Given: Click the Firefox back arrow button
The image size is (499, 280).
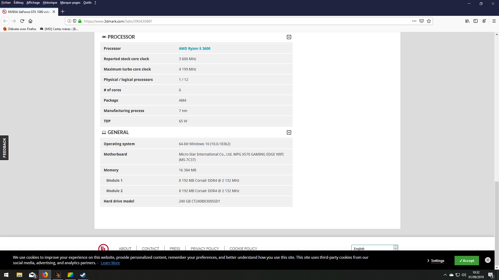Looking at the screenshot, I should (x=5, y=21).
